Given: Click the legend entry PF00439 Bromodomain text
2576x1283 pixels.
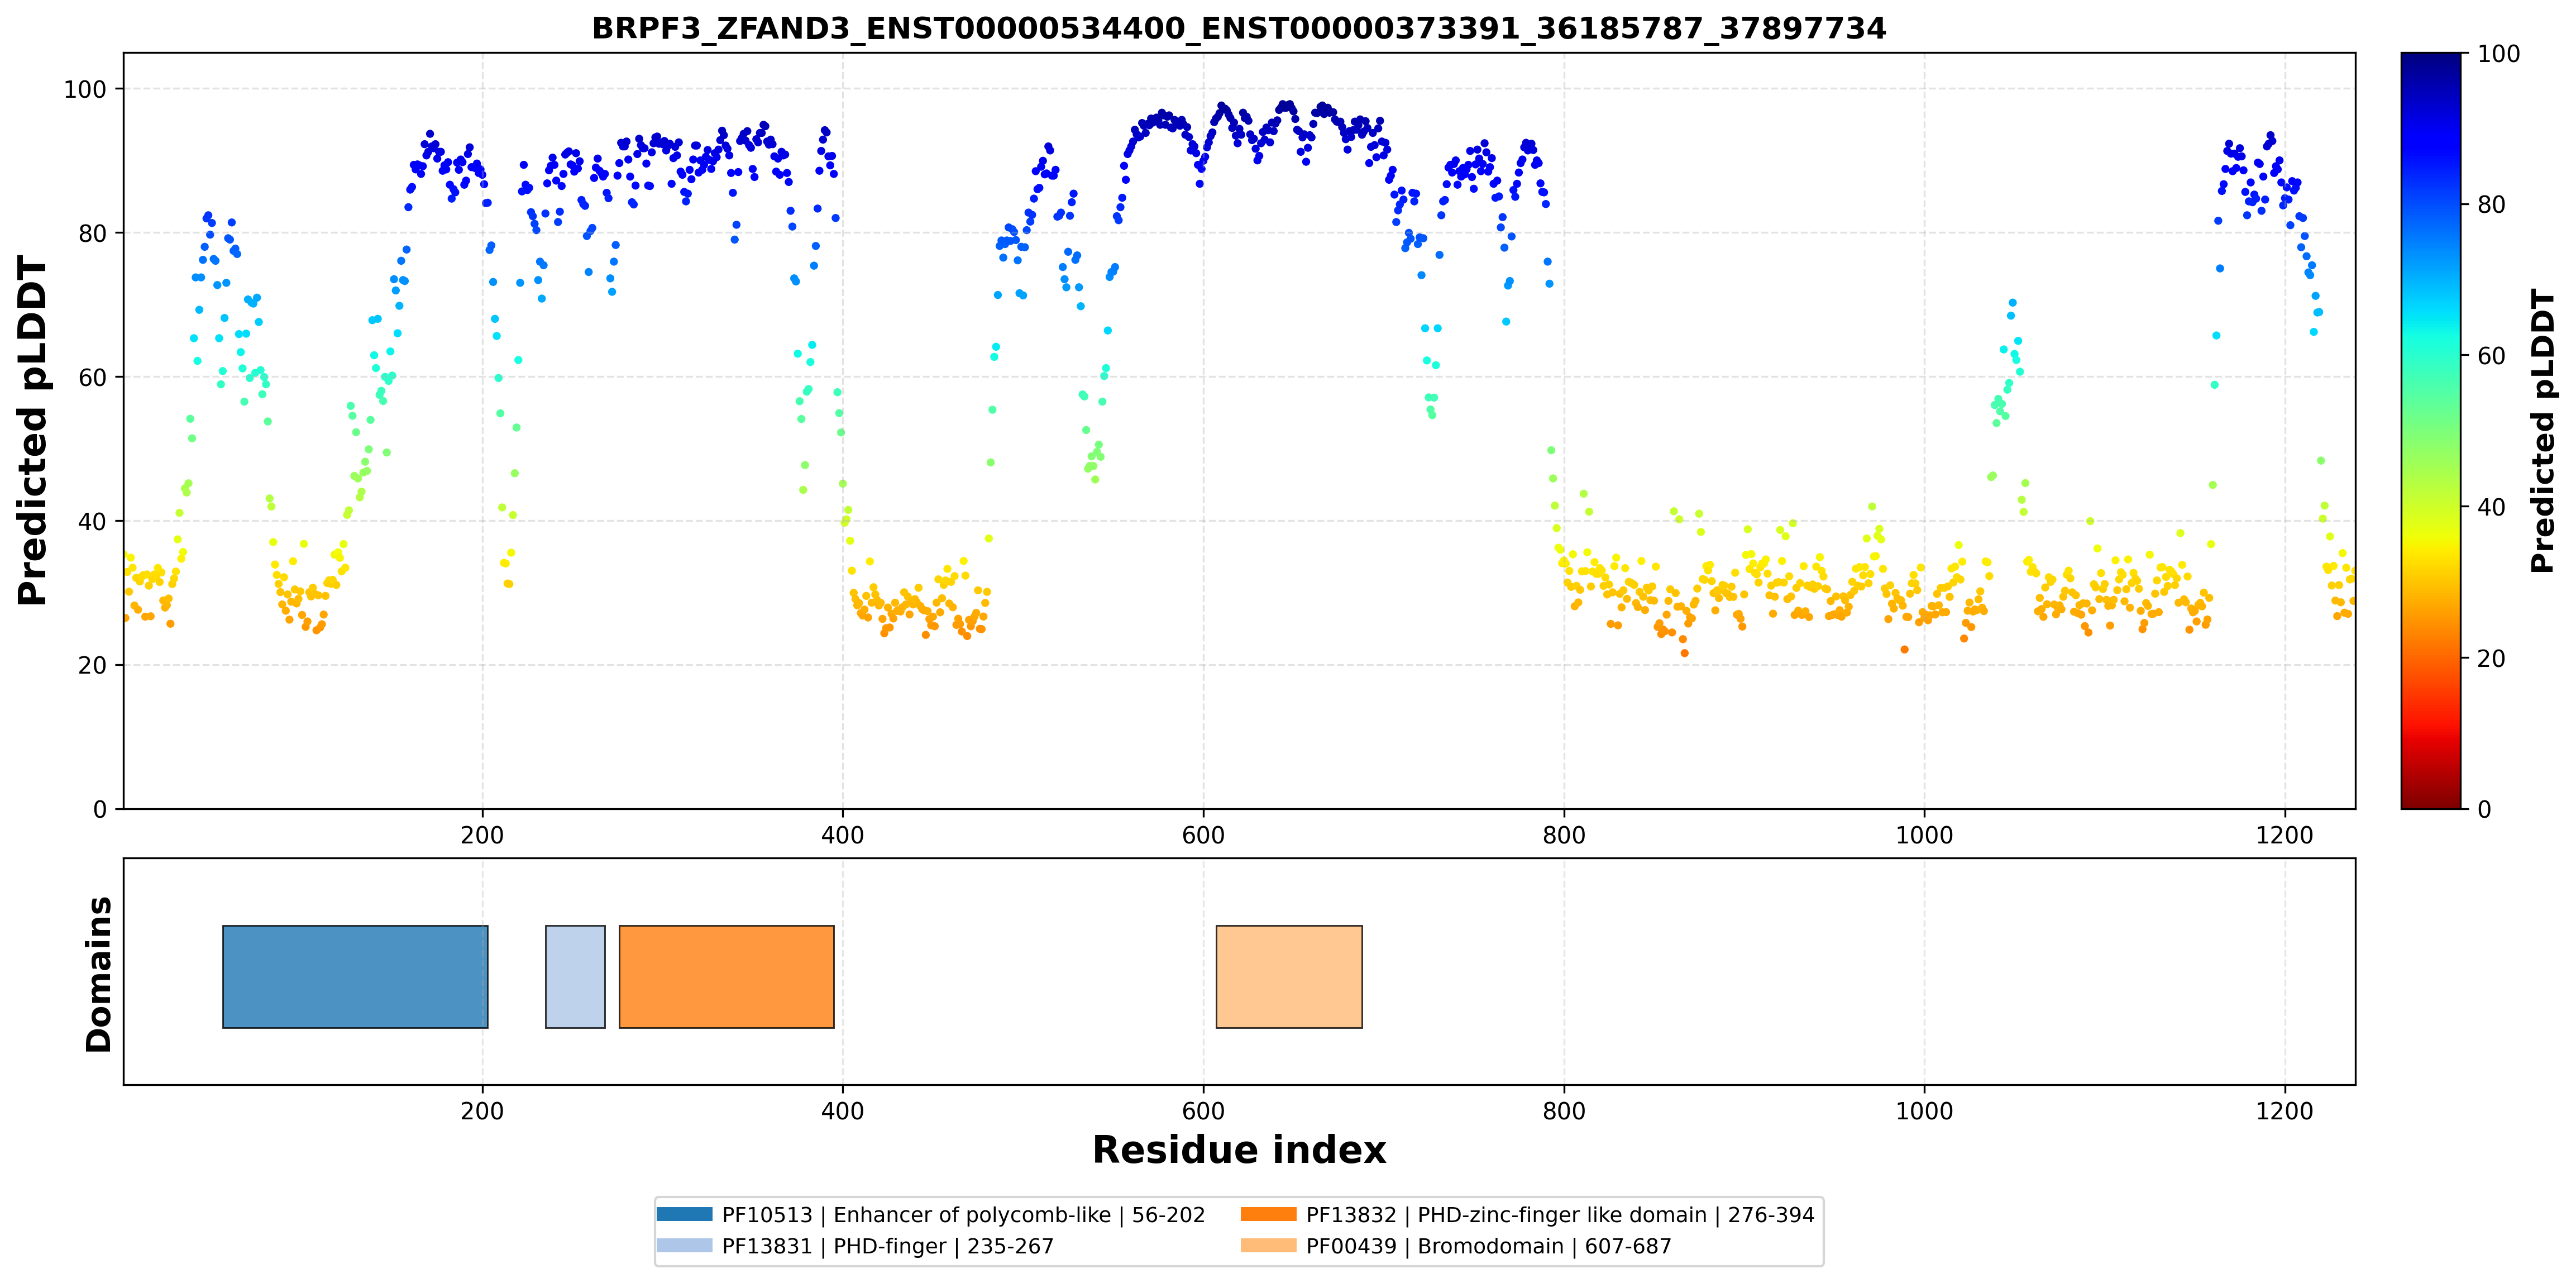Looking at the screenshot, I should pyautogui.click(x=1488, y=1246).
